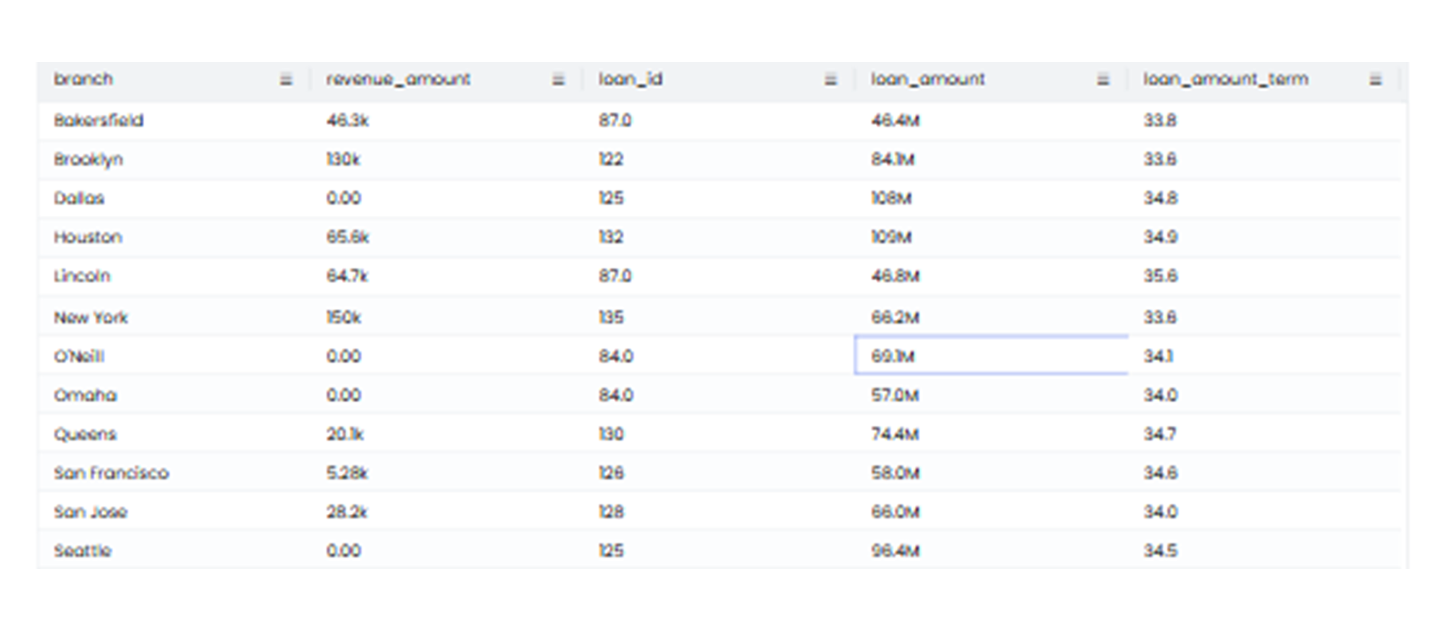
Task: Click the loan_amount_term header label
Action: point(1225,80)
